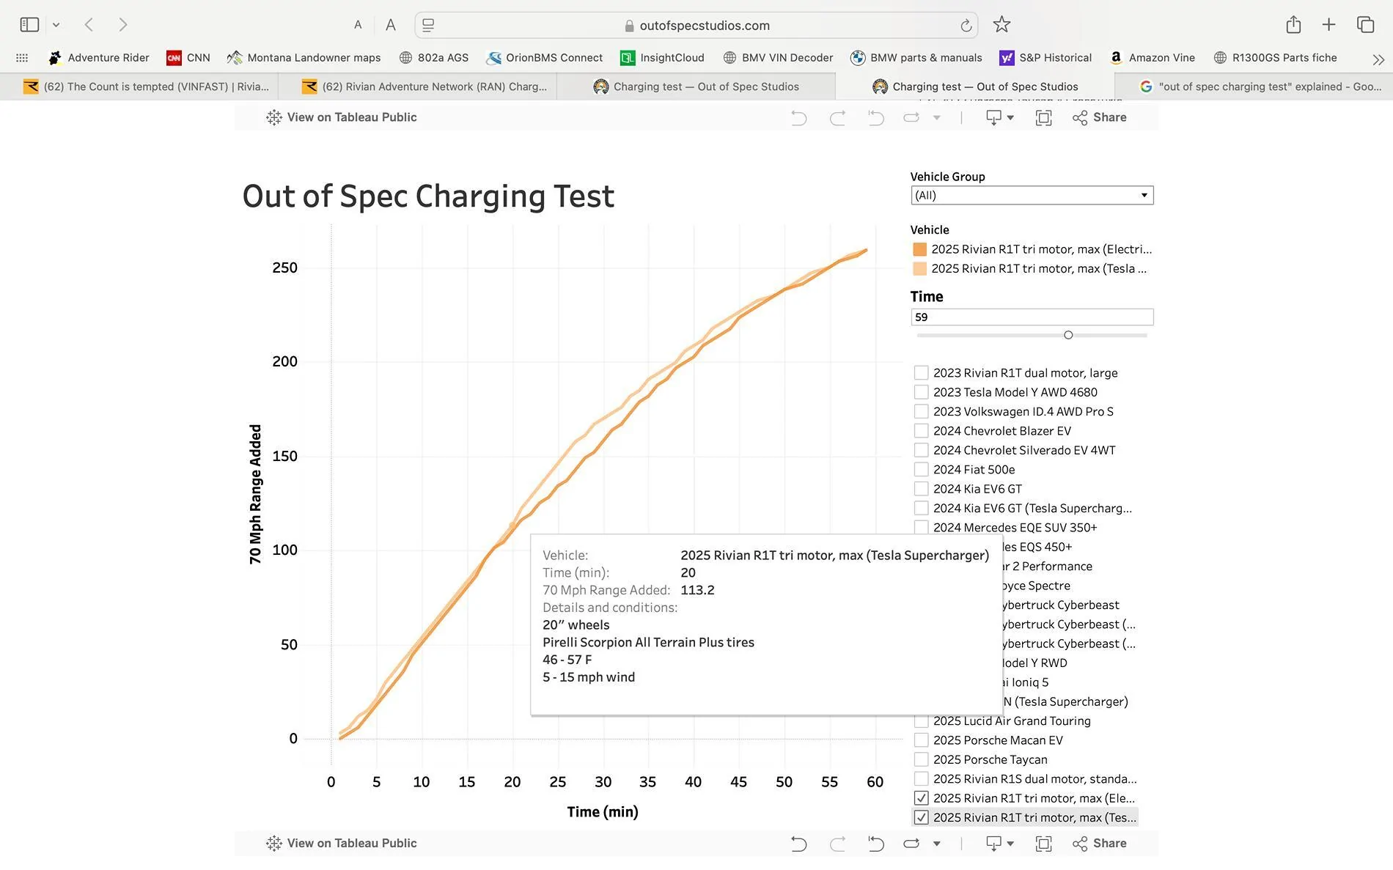
Task: Open the Amazon Vine bookmark
Action: [1153, 58]
